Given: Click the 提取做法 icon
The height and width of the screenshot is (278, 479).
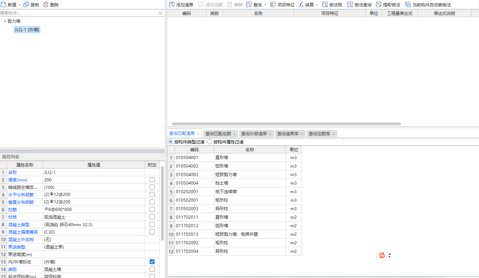Looking at the screenshot, I should click(379, 5).
